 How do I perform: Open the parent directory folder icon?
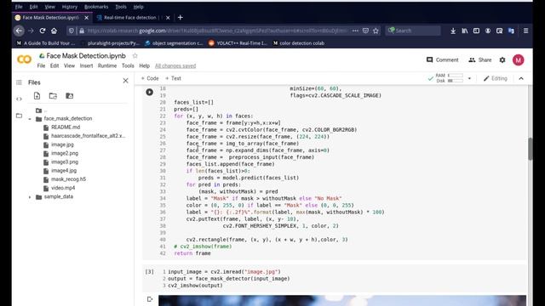tap(38, 110)
